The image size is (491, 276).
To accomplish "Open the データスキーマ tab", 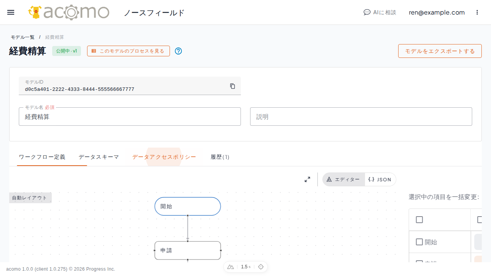I will [x=99, y=157].
